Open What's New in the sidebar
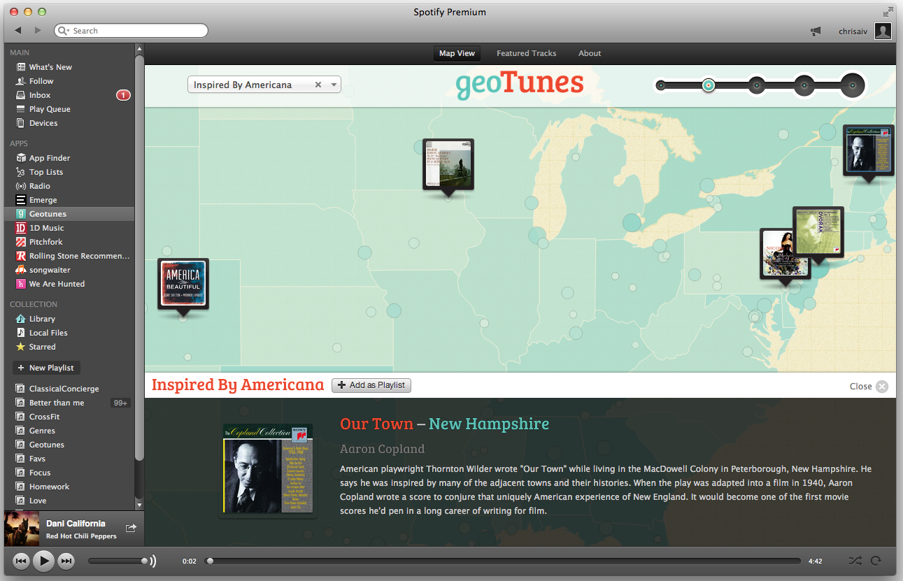This screenshot has width=903, height=581. [50, 67]
